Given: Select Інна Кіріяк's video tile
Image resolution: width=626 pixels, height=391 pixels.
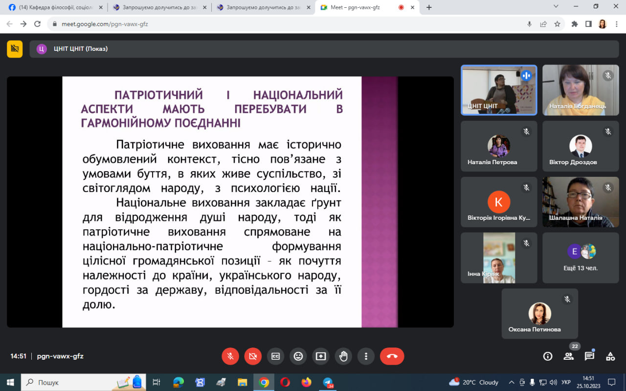Looking at the screenshot, I should tap(499, 258).
